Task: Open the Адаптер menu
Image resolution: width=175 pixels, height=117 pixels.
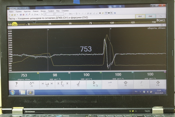Action: 27,11
